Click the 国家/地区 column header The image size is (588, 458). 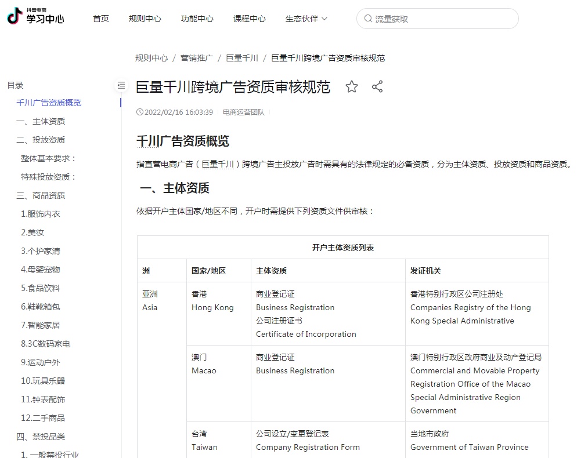[x=208, y=271]
